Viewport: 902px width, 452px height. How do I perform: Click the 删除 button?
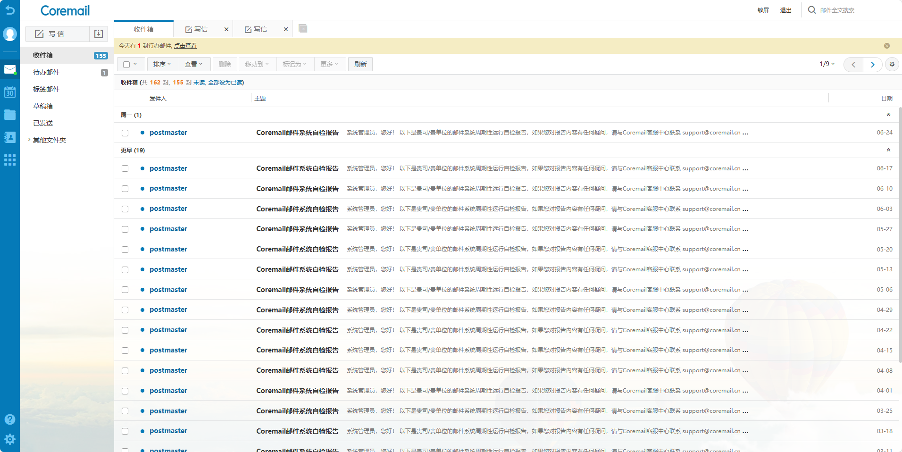pos(225,64)
